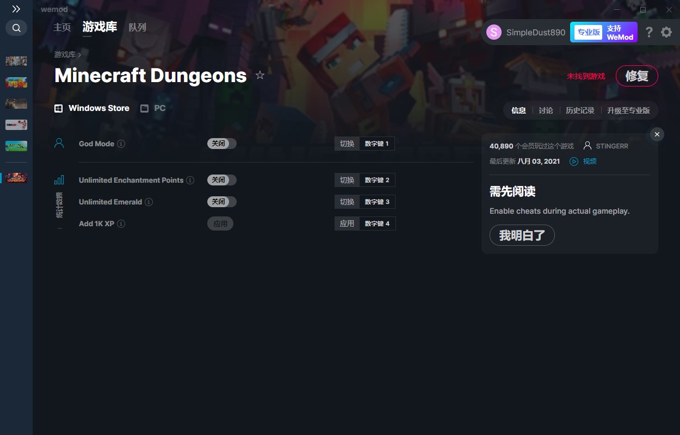The width and height of the screenshot is (680, 435).
Task: Expand the left sidebar with double chevron
Action: (x=16, y=9)
